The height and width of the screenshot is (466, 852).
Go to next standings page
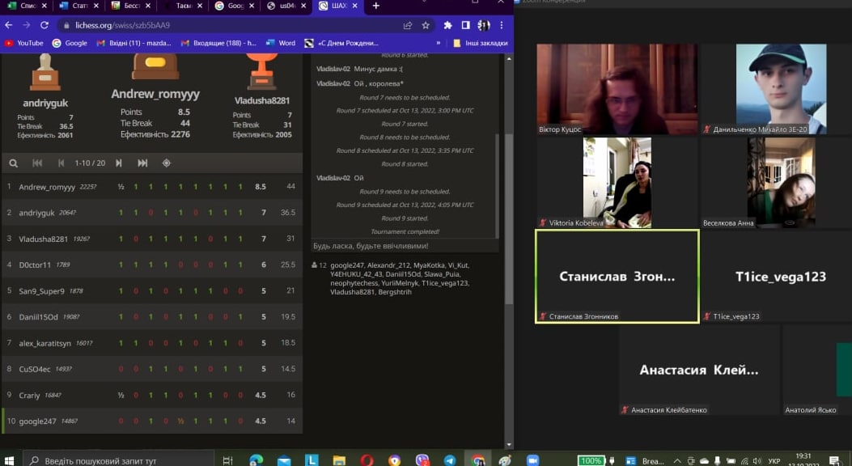pos(118,163)
